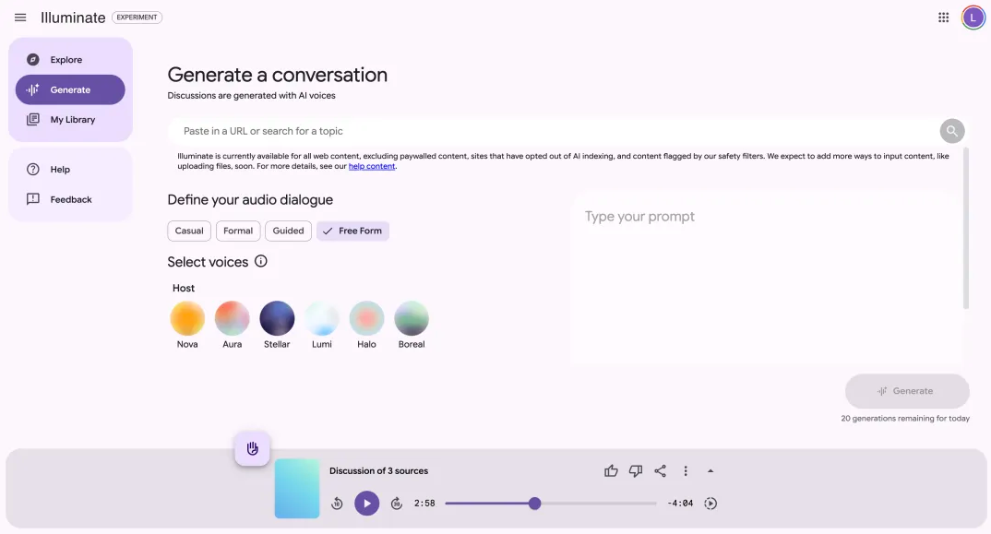Click the search magnifier button
This screenshot has height=534, width=991.
click(952, 131)
